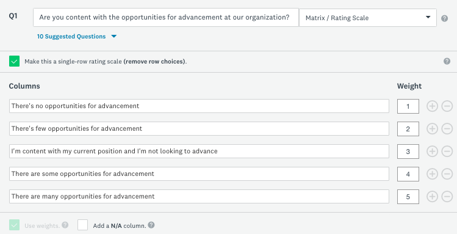Remove the 'There's no opportunities for advancement' column
Viewport: 457px width, 234px height.
point(447,106)
